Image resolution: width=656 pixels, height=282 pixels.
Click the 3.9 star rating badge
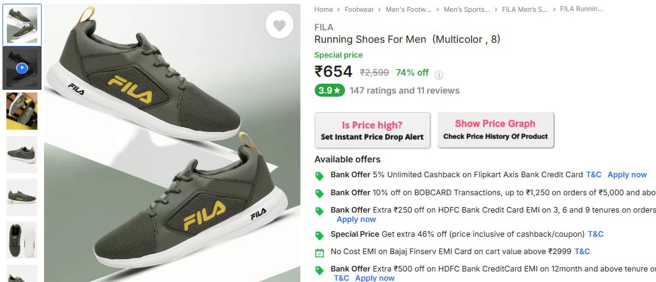329,90
